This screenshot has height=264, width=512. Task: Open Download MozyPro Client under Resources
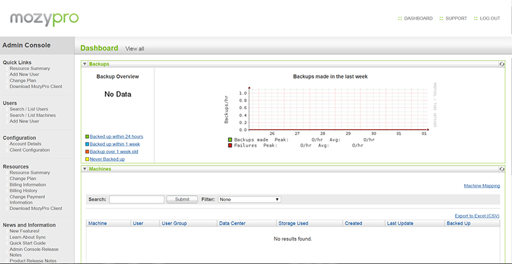pyautogui.click(x=36, y=208)
